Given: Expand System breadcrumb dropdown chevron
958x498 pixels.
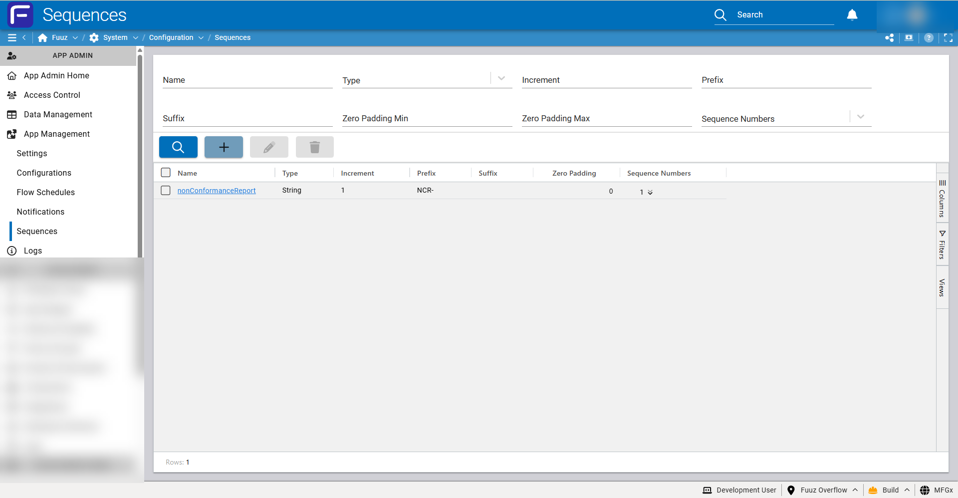Looking at the screenshot, I should click(135, 37).
